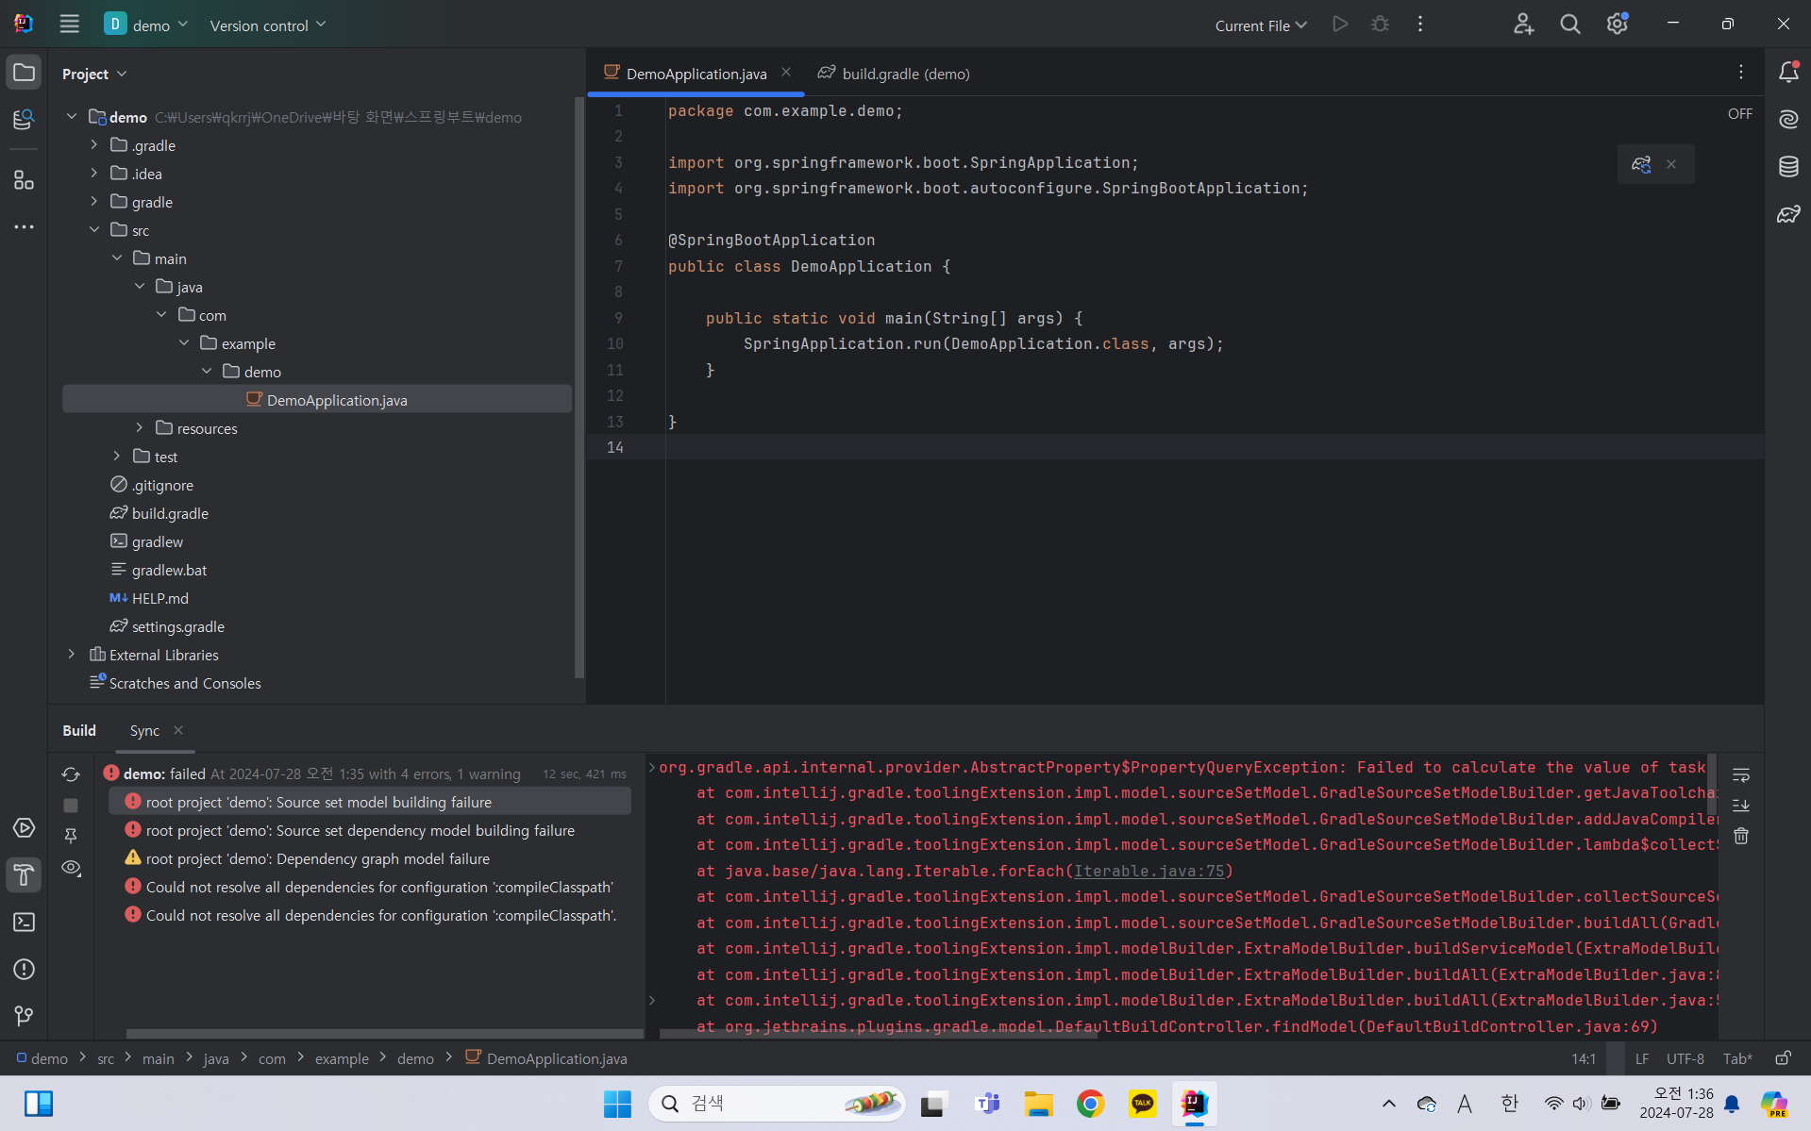Select settings.gradle file

[177, 626]
